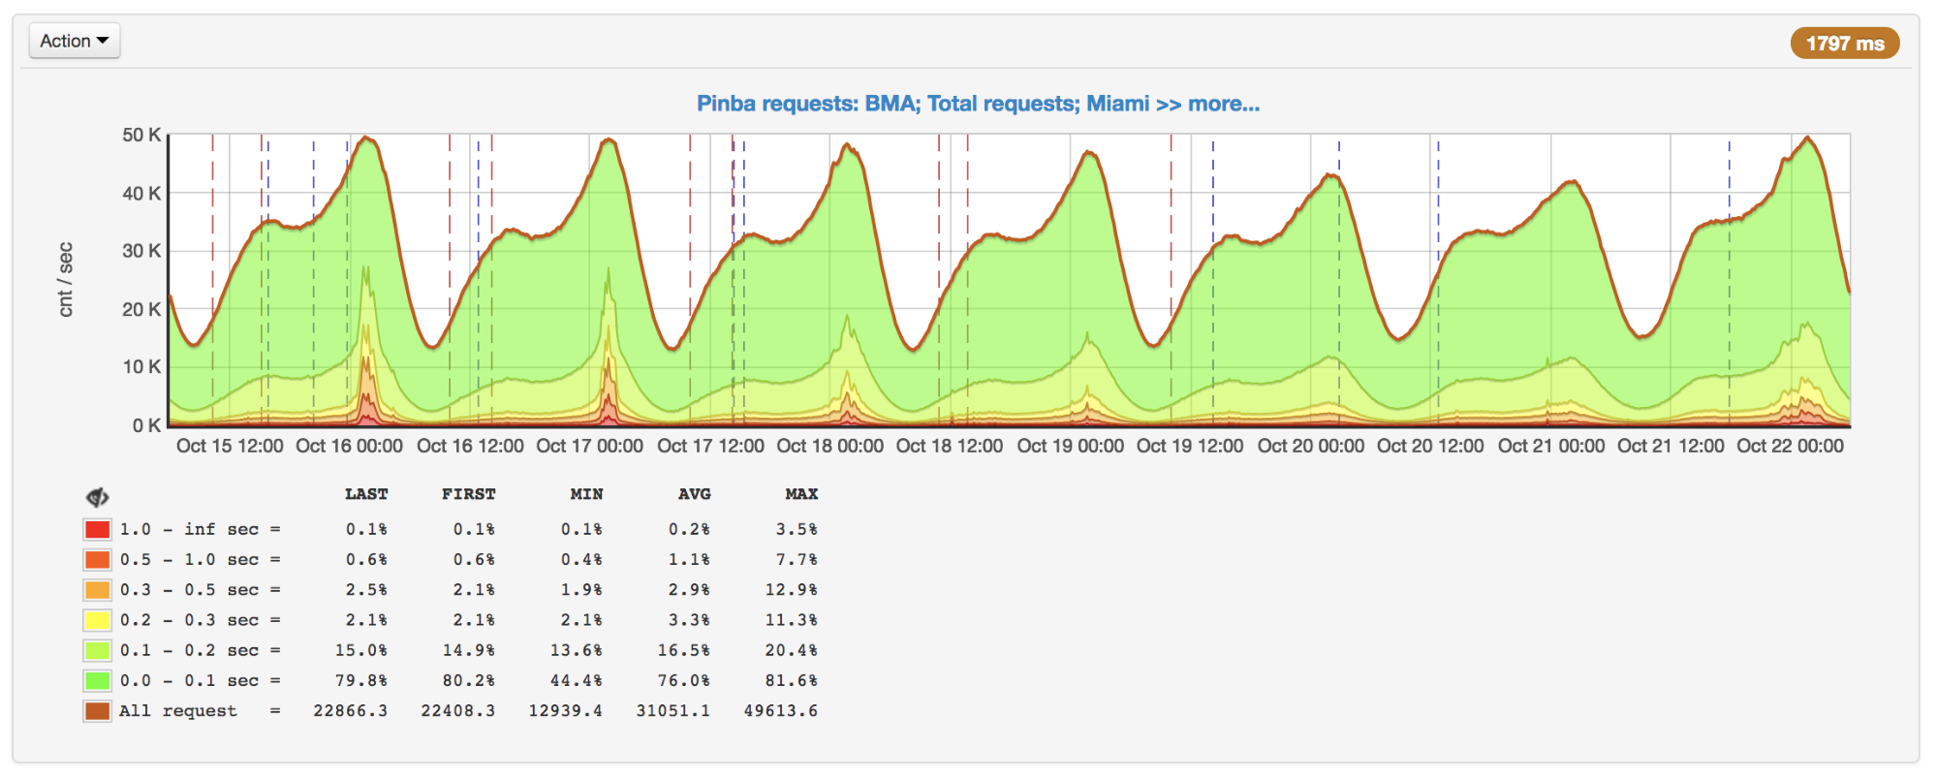
Task: Click the Oct 21 12:00 axis label
Action: pyautogui.click(x=1671, y=446)
